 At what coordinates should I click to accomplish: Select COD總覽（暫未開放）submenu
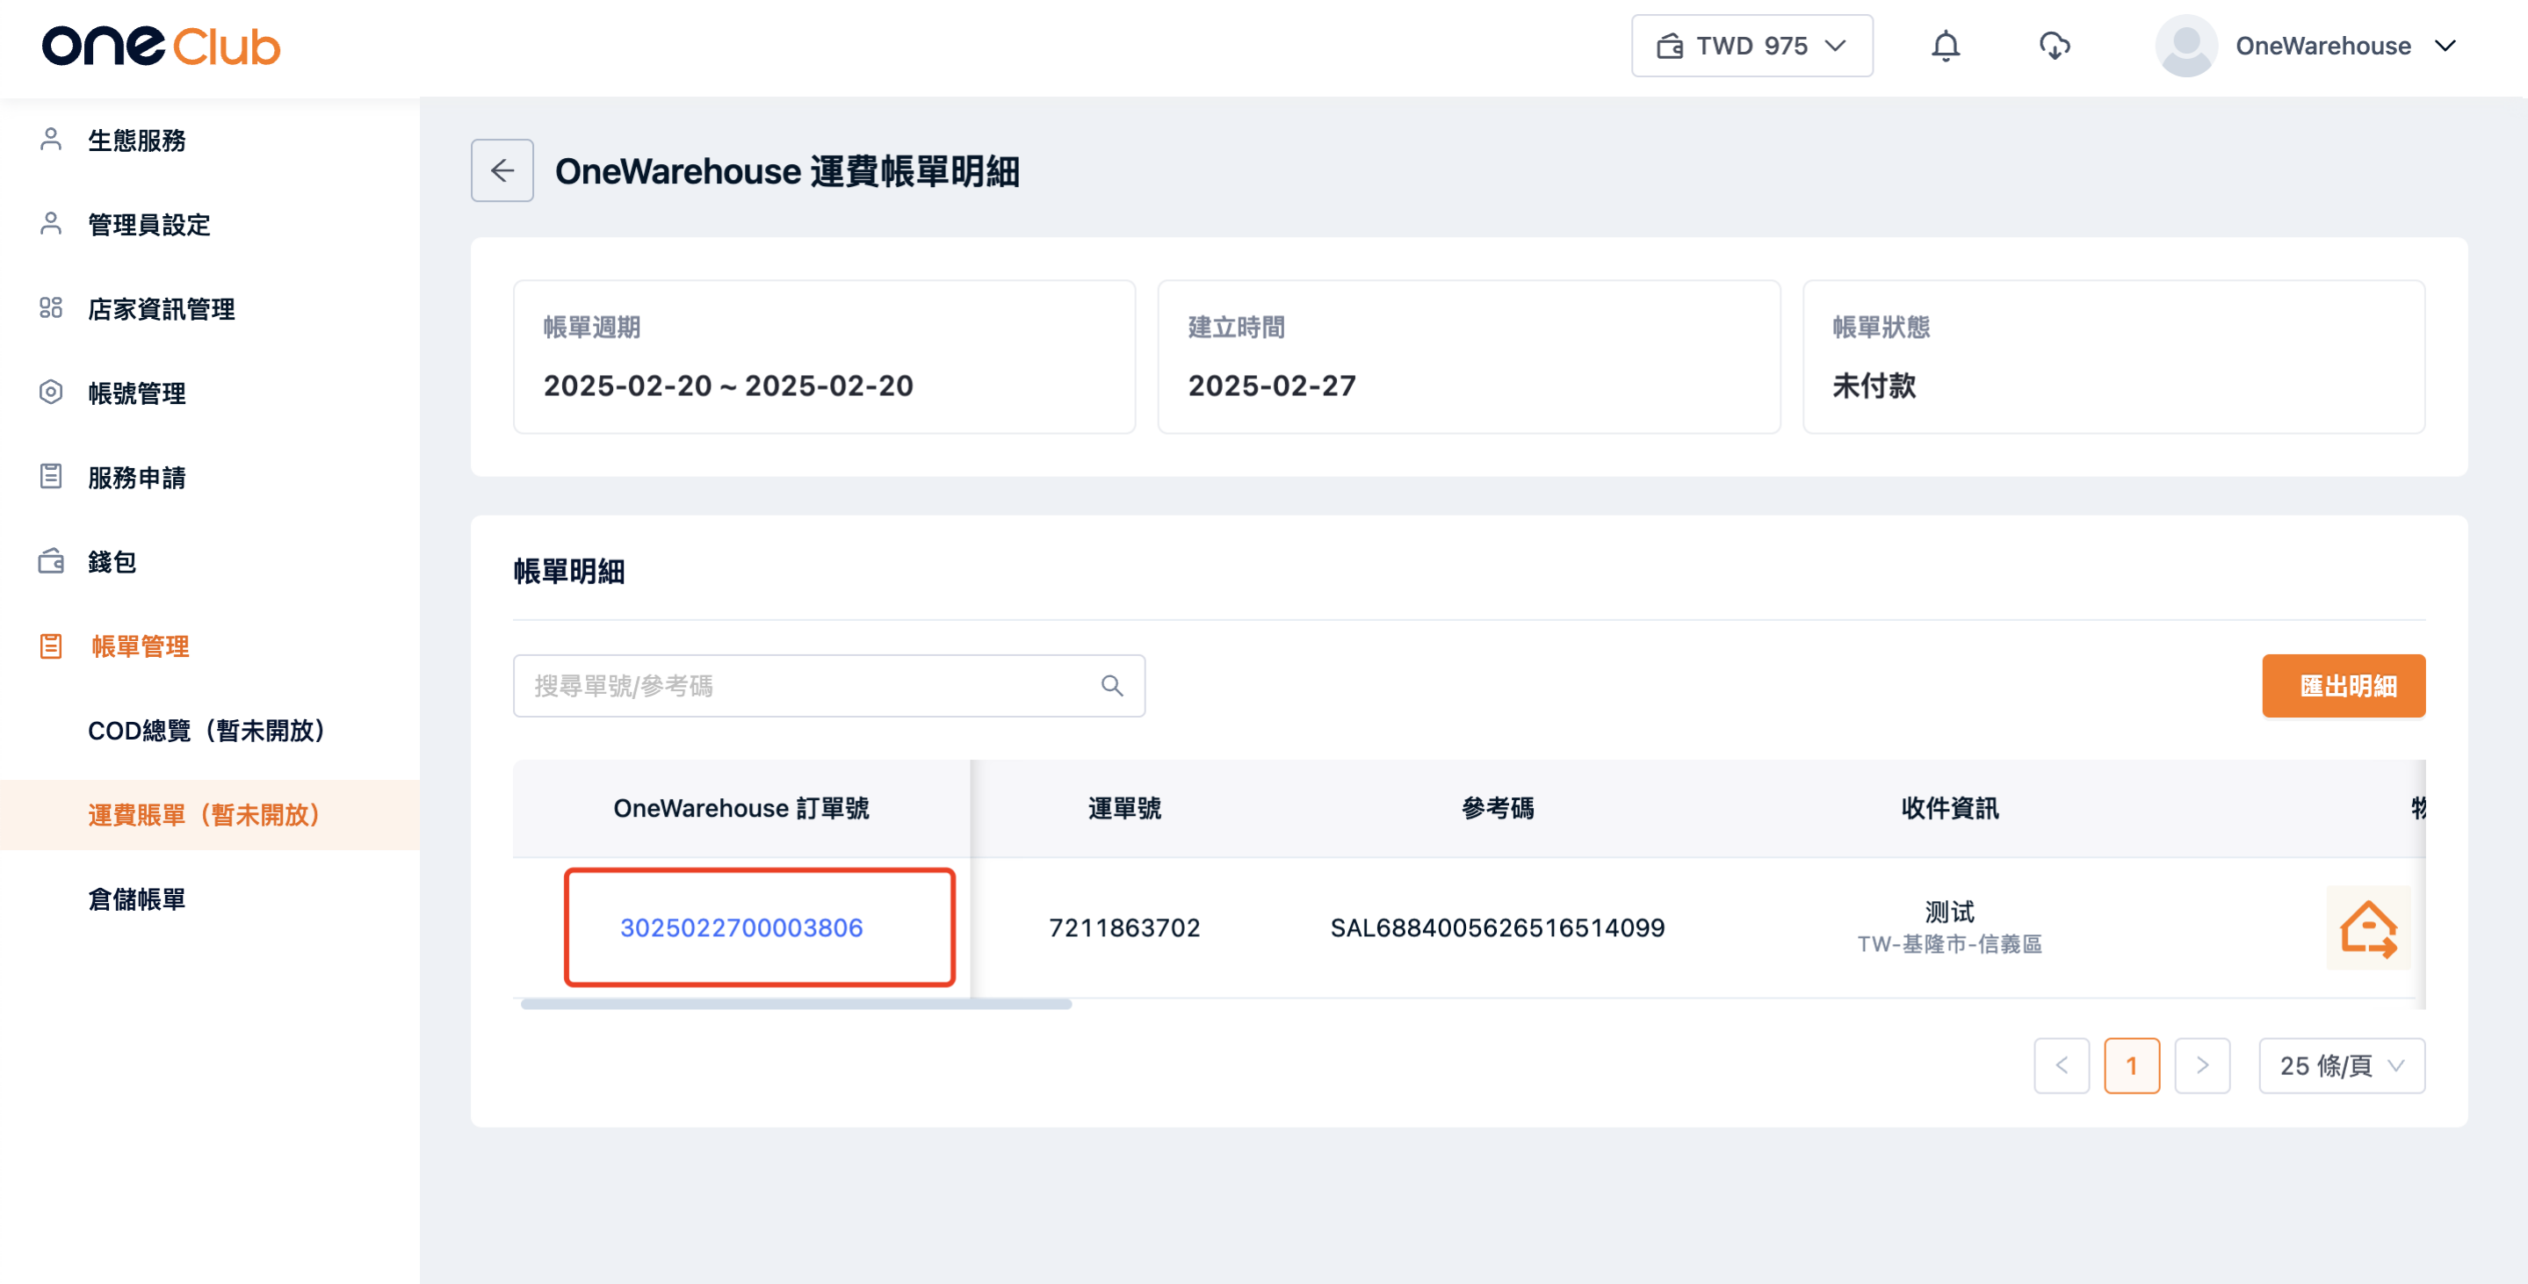(x=210, y=731)
